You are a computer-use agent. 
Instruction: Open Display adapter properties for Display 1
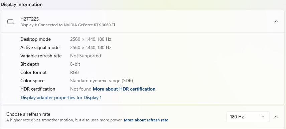click(x=61, y=98)
